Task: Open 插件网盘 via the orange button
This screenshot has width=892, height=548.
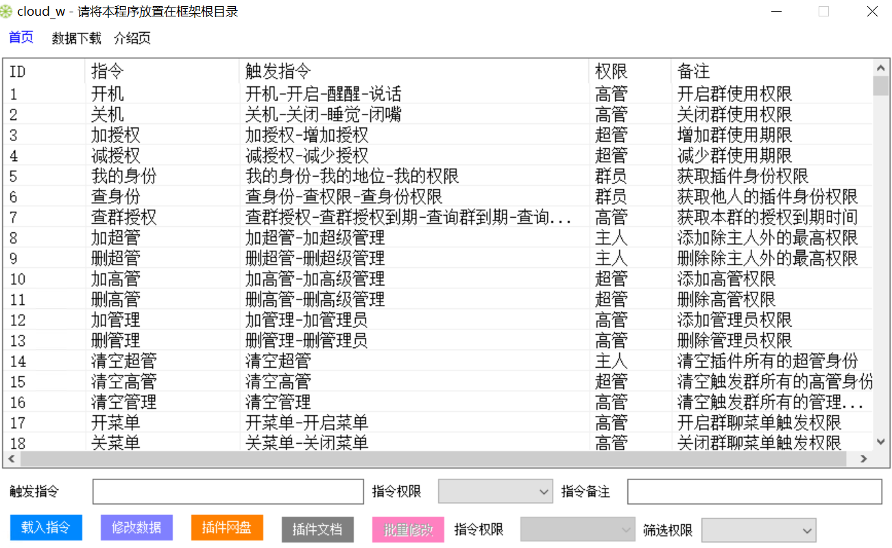Action: (227, 527)
